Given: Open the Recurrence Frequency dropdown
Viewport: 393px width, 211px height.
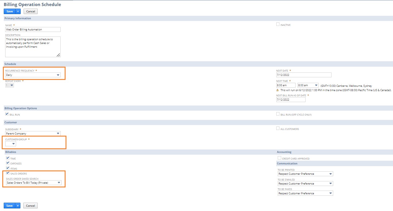Looking at the screenshot, I should click(x=58, y=75).
